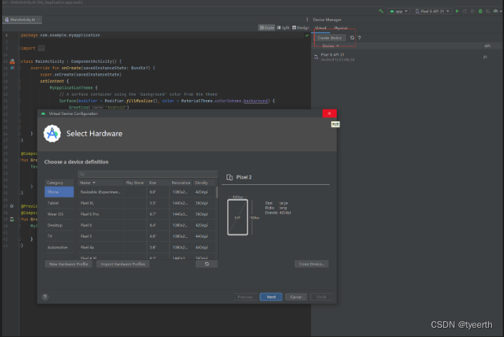The height and width of the screenshot is (337, 504).
Task: Close the MainActivity.kt editor tab
Action: pyautogui.click(x=39, y=19)
